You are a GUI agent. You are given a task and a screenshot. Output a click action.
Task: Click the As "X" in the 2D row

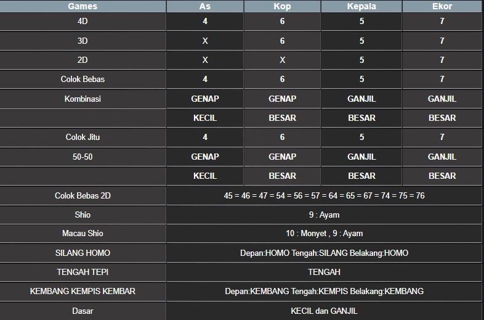pyautogui.click(x=205, y=60)
